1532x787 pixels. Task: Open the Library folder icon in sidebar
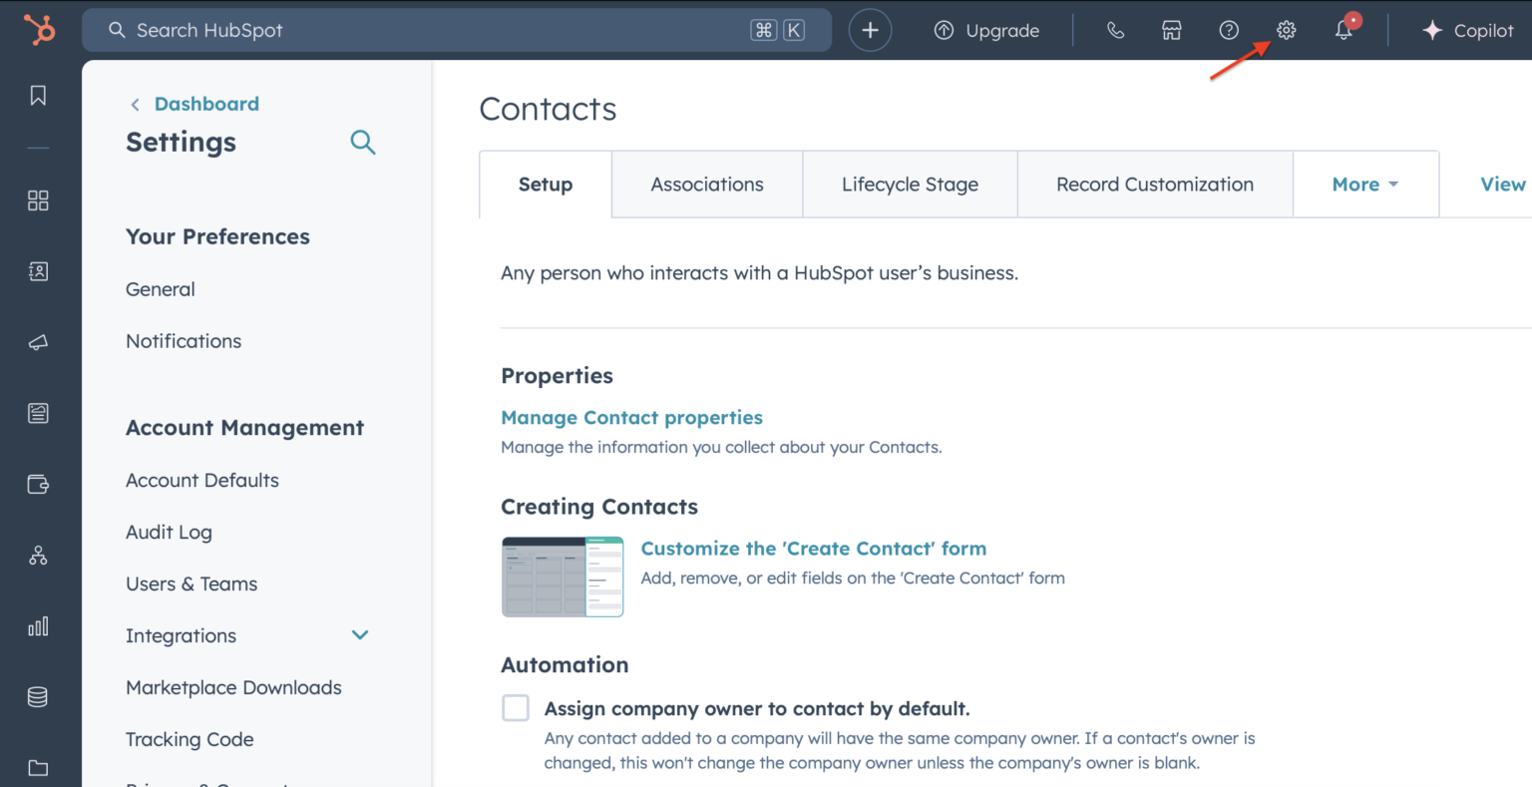tap(38, 766)
